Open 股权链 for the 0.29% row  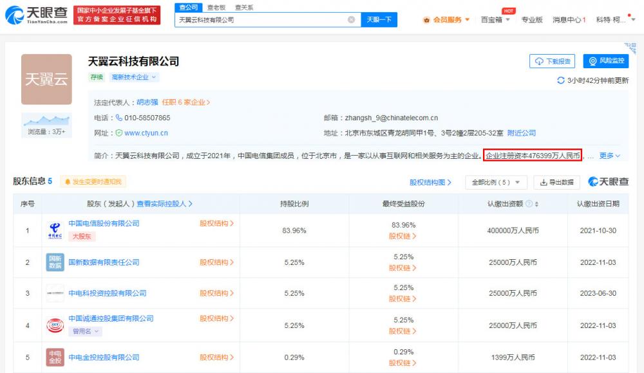coord(402,363)
